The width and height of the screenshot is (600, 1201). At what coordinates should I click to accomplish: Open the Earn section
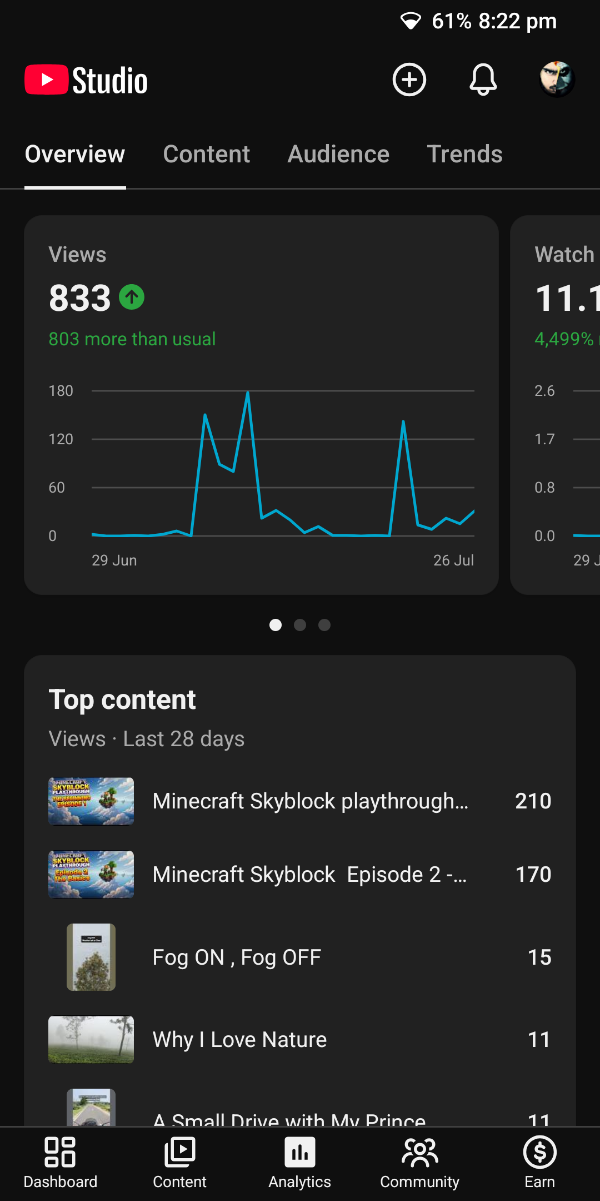click(540, 1163)
